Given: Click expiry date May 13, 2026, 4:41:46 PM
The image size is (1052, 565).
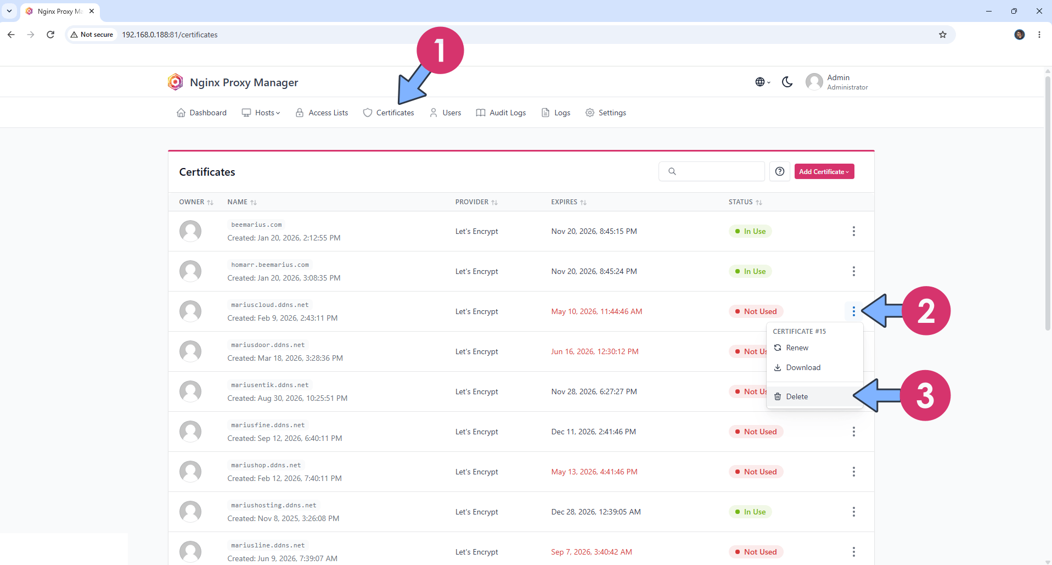Looking at the screenshot, I should [594, 472].
